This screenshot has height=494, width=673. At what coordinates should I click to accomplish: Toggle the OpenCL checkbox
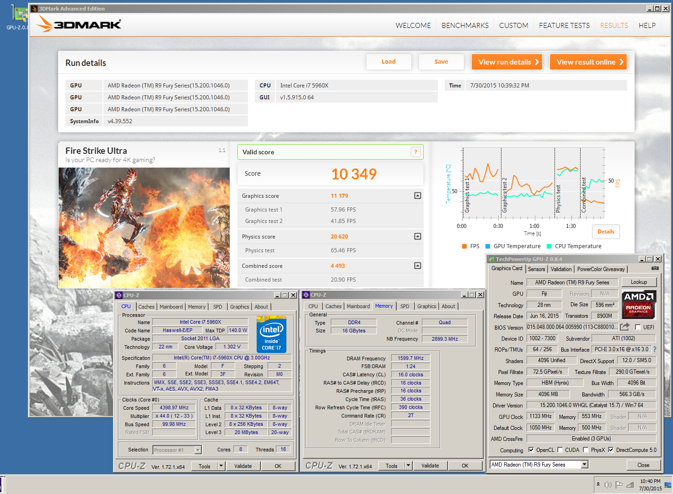pos(531,450)
